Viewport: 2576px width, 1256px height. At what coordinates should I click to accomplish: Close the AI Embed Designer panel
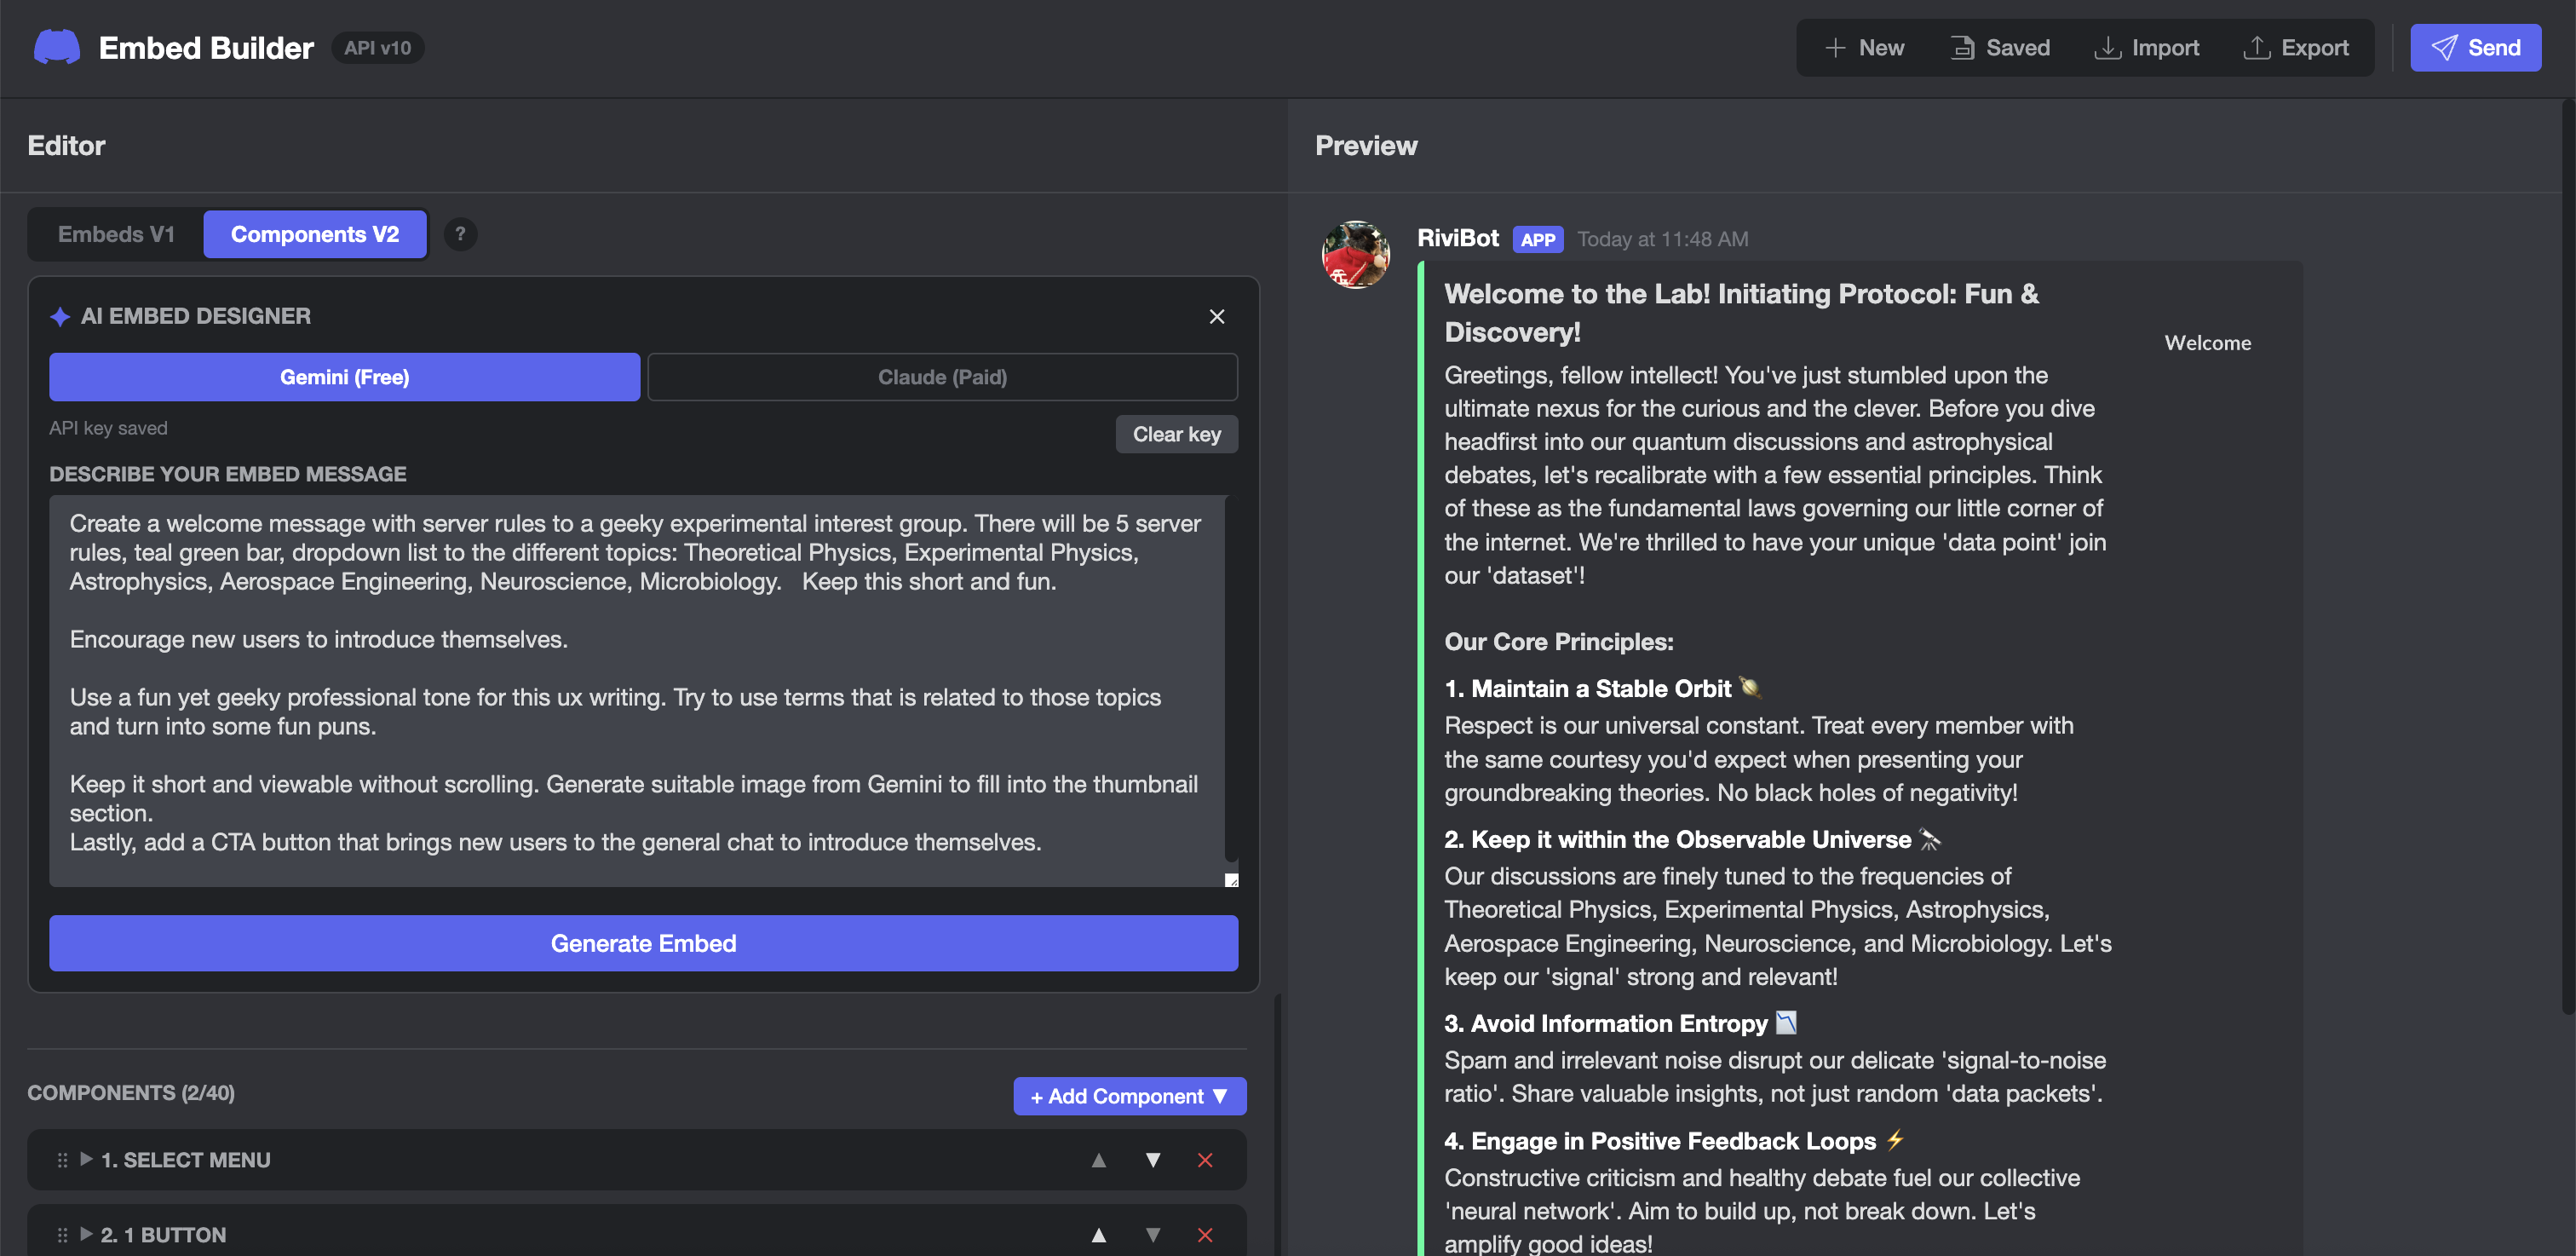click(x=1217, y=317)
